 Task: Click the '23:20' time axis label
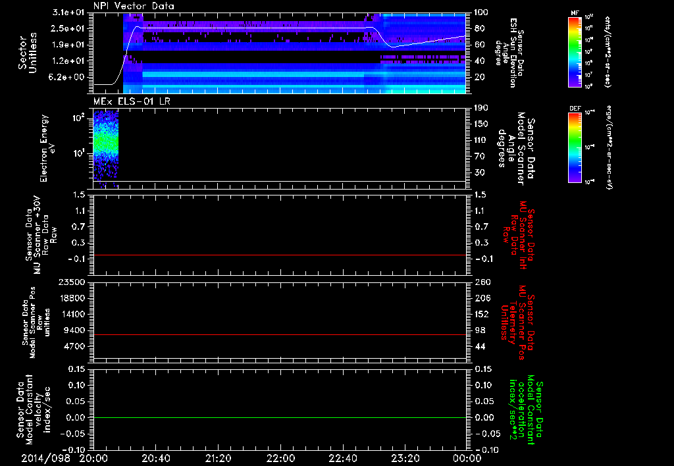pos(405,459)
